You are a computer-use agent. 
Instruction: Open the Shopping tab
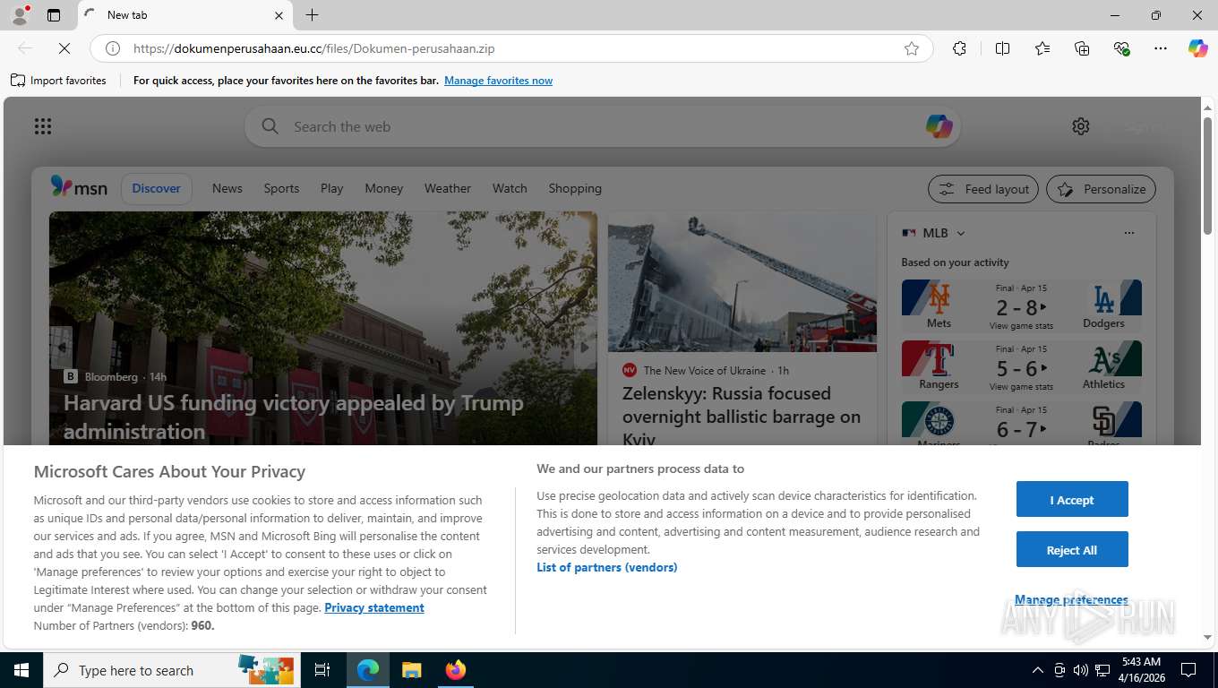575,188
